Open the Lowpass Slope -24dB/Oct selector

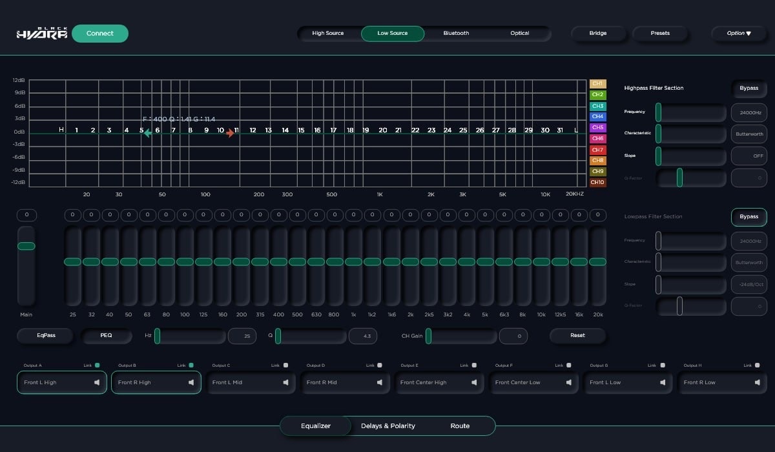[x=749, y=285]
